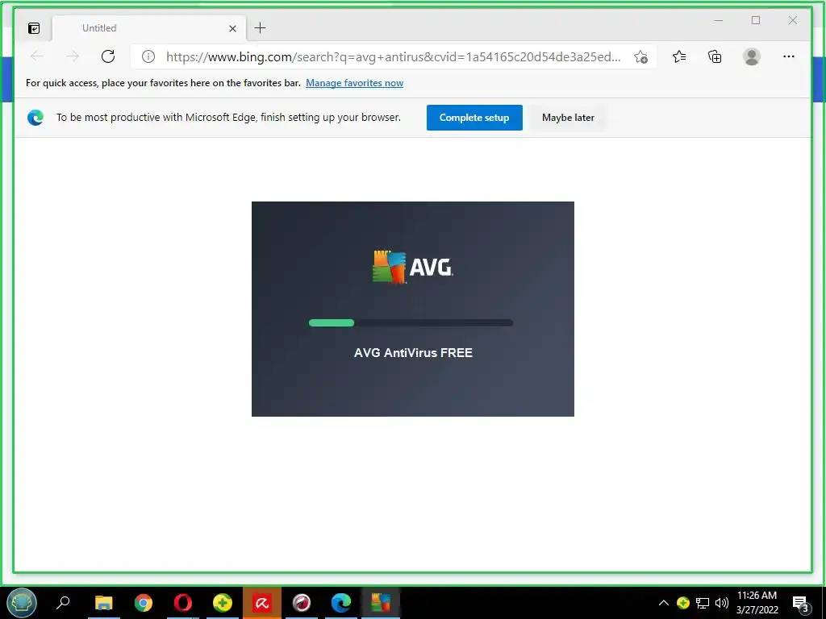Viewport: 826px width, 619px height.
Task: Show hidden system tray icons
Action: 664,603
